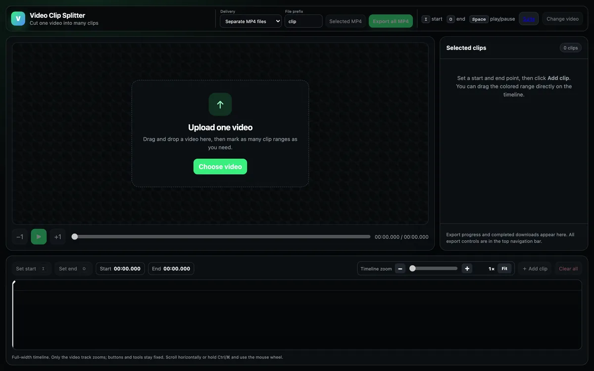Image resolution: width=594 pixels, height=371 pixels.
Task: Click the File prefix input field
Action: pyautogui.click(x=303, y=21)
